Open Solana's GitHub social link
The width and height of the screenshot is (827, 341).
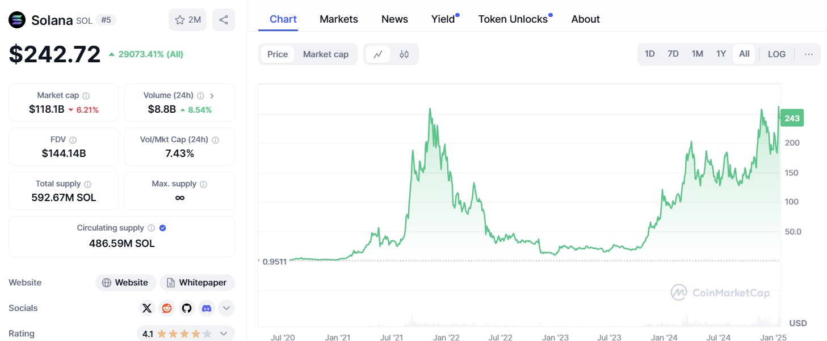(x=187, y=308)
